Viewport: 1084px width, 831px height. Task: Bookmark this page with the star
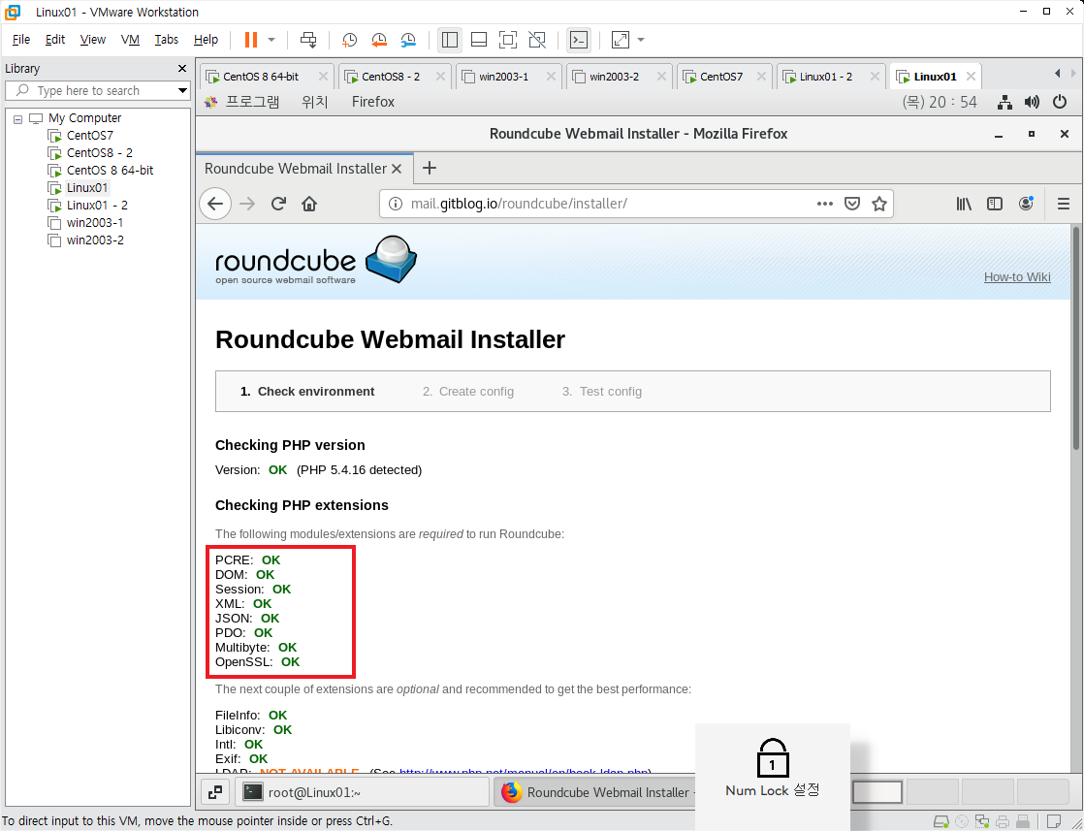pyautogui.click(x=879, y=204)
